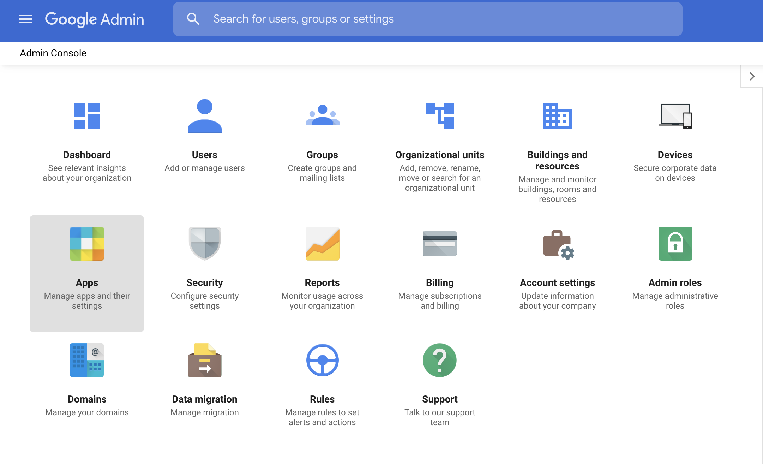Click the Admin roles title

(x=675, y=283)
